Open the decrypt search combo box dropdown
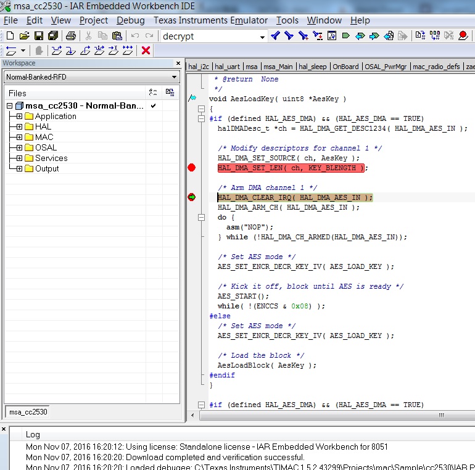The image size is (475, 470). pyautogui.click(x=263, y=36)
